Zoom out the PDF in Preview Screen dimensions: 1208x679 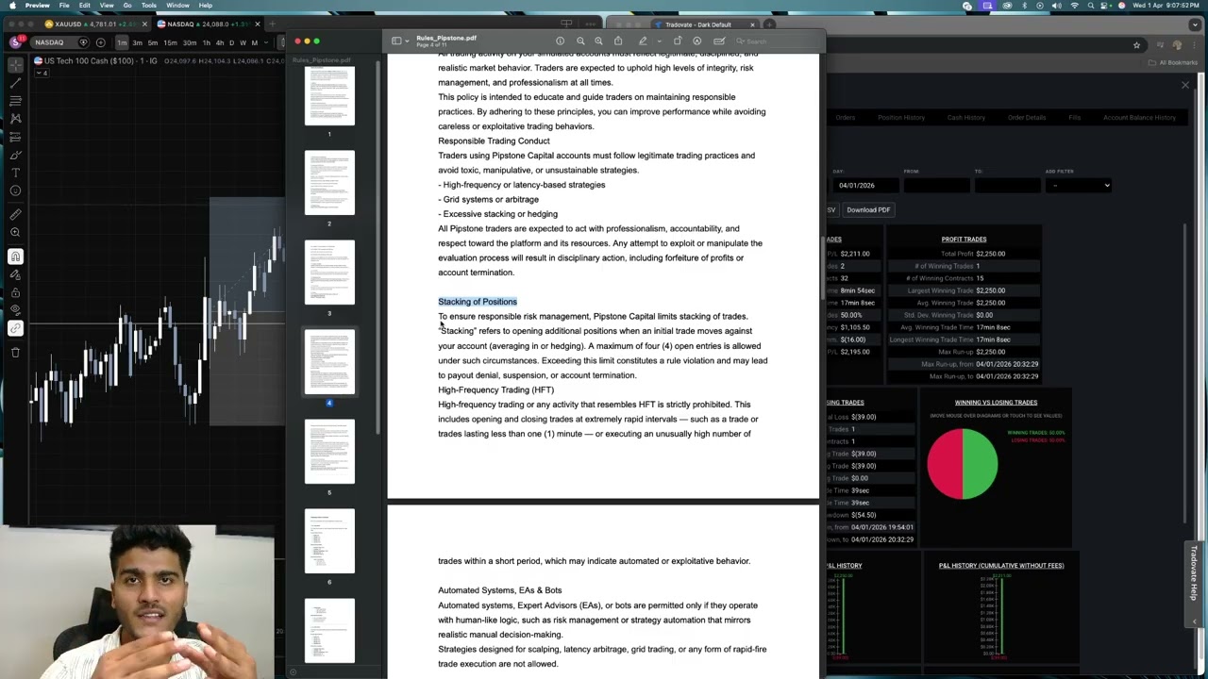(580, 41)
